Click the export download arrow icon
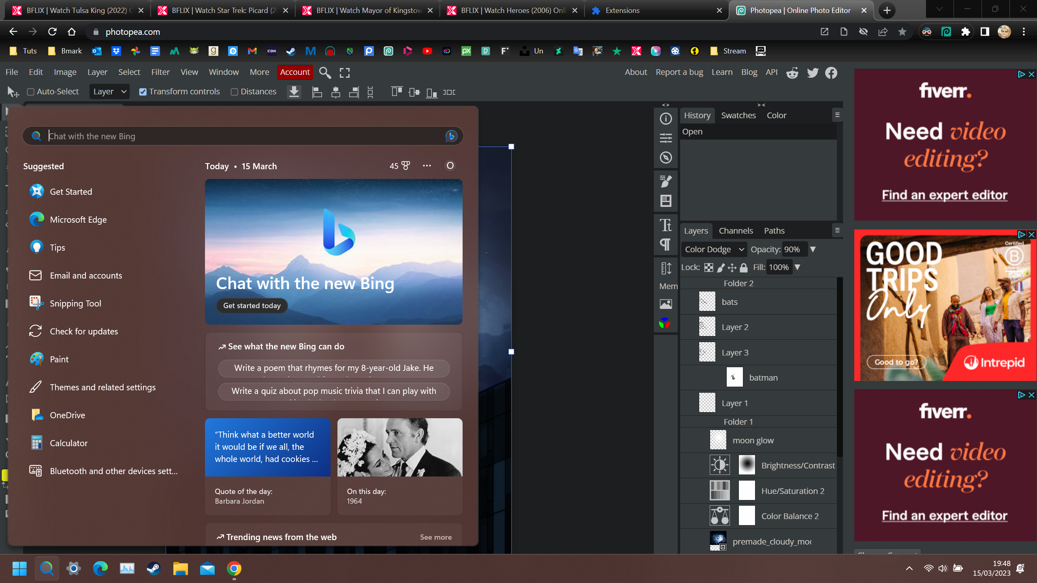Screen dimensions: 1037x583 294,92
